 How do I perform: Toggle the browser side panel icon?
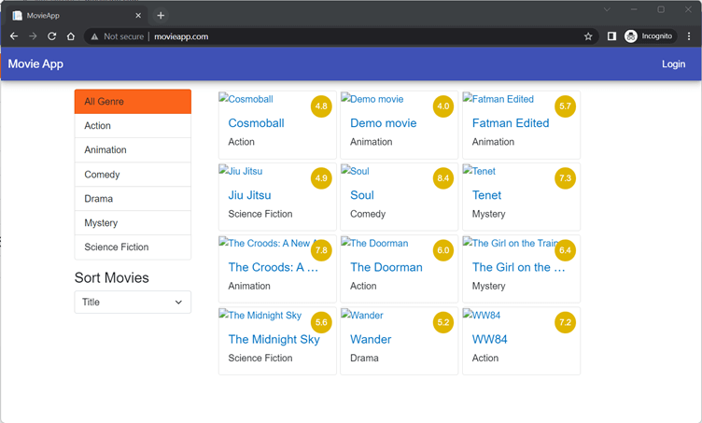611,36
